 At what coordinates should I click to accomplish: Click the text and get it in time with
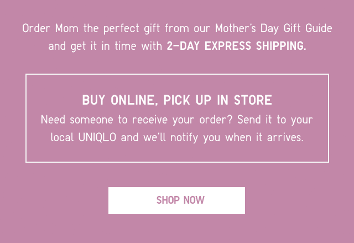[105, 46]
